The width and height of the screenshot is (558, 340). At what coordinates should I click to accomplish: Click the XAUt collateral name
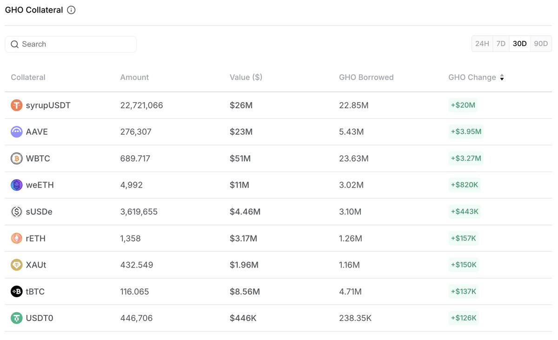coord(36,265)
